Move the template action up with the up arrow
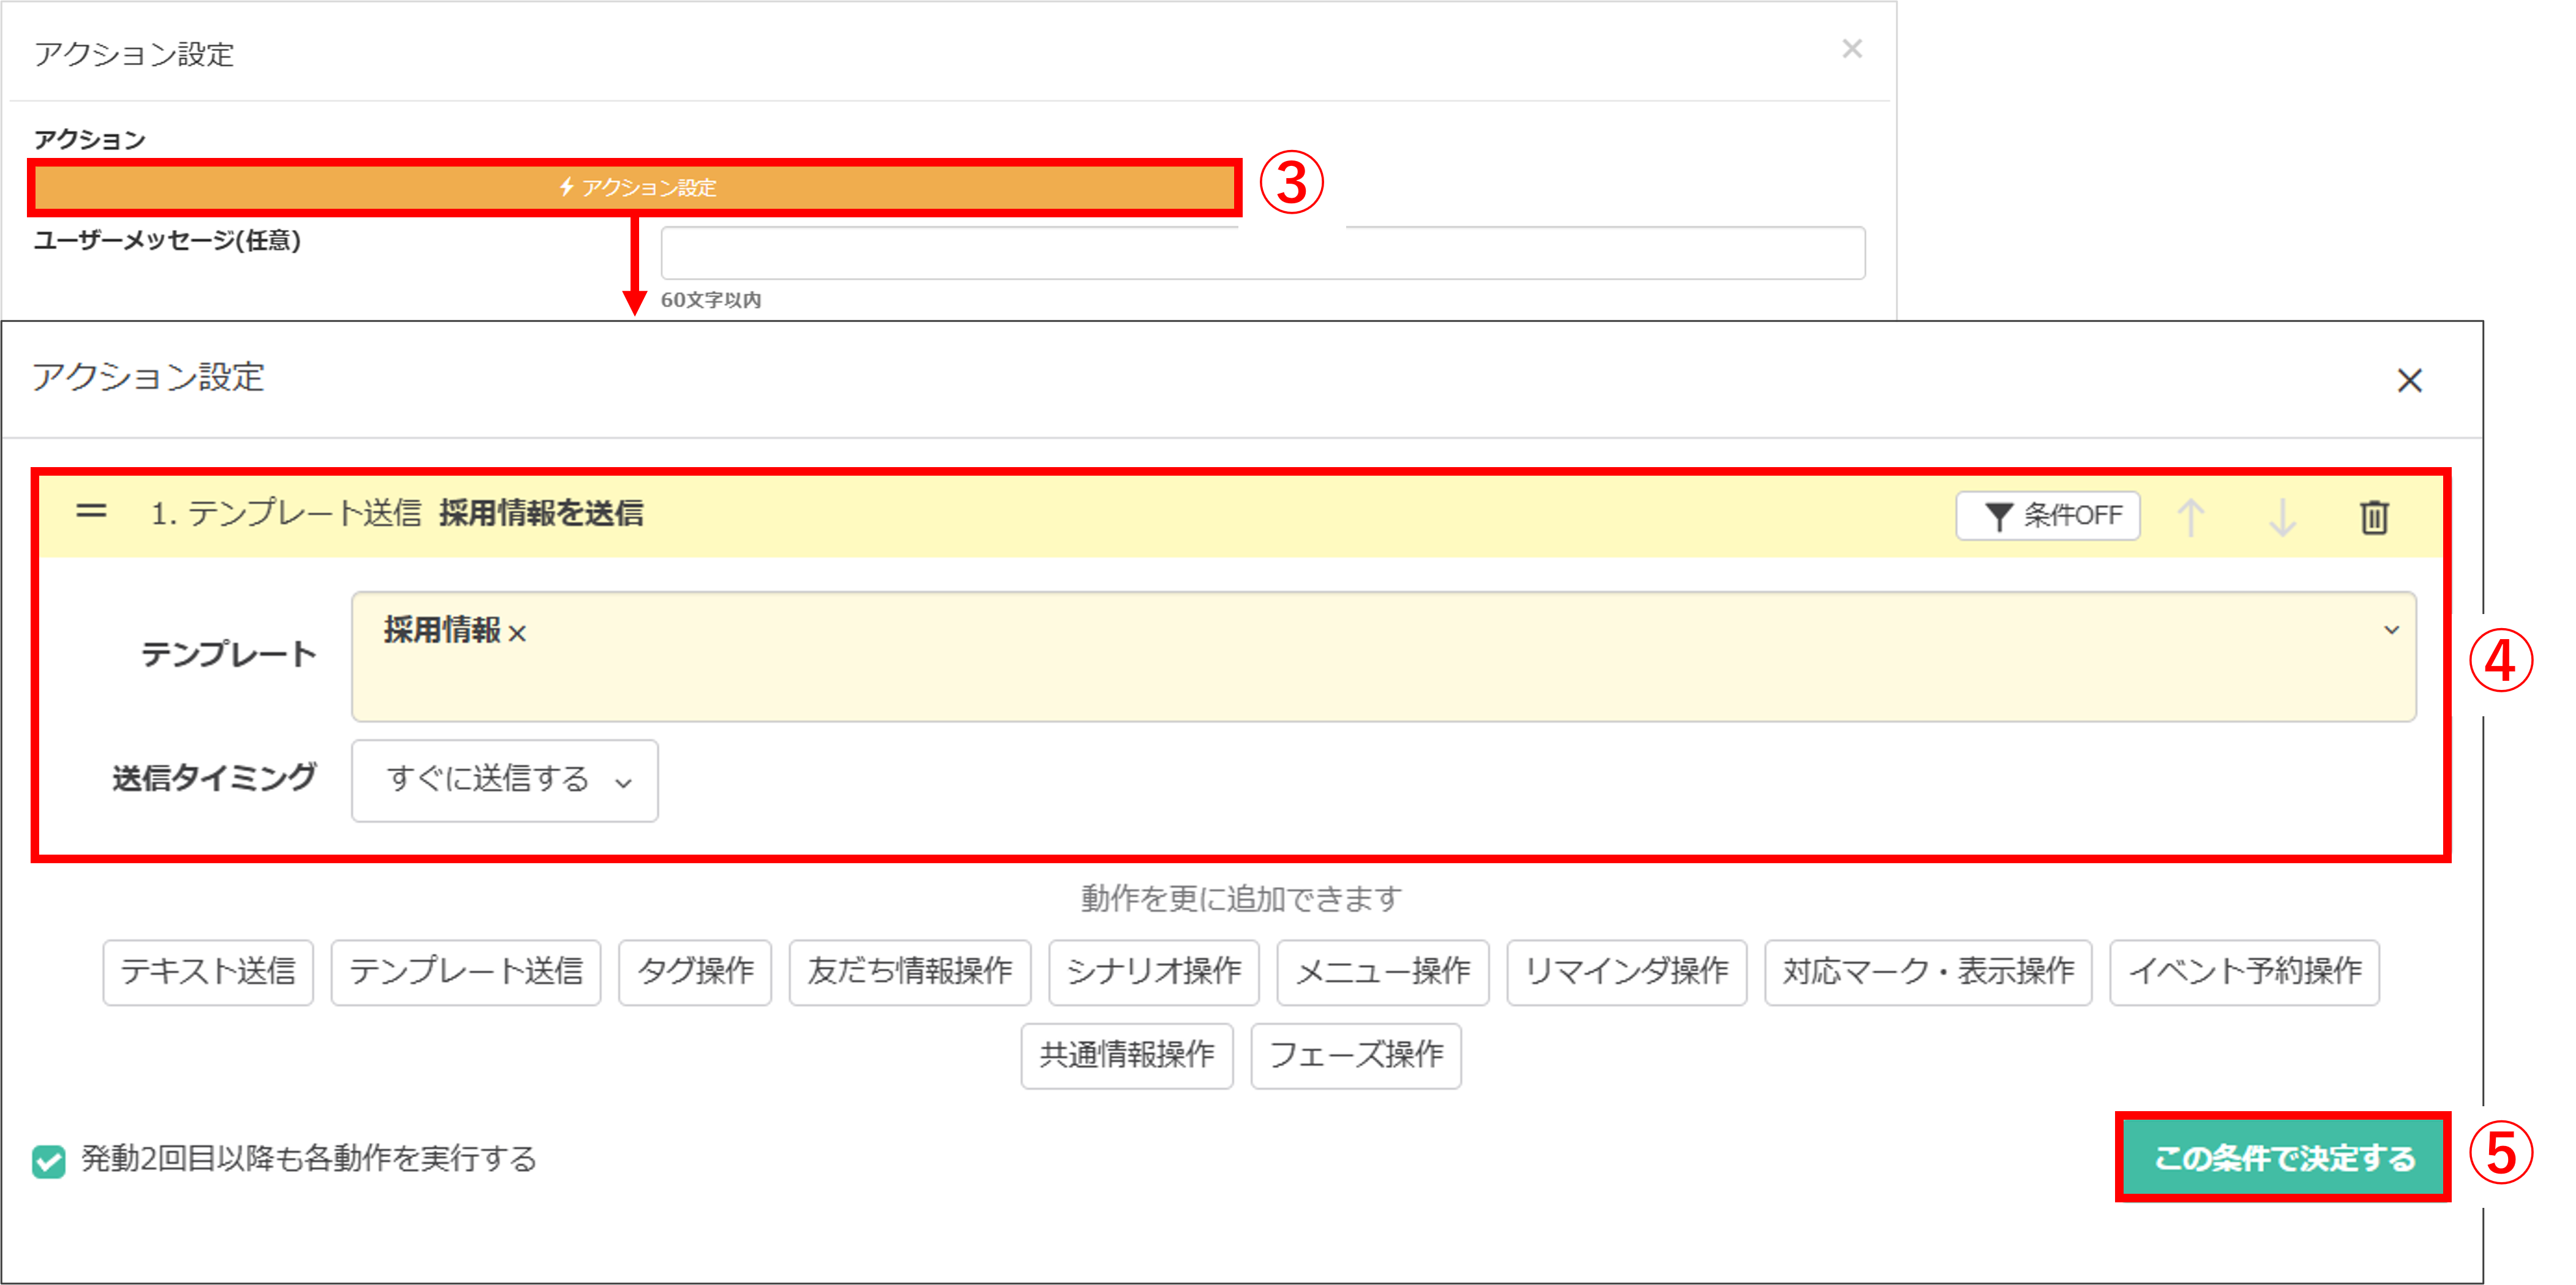 (2191, 517)
